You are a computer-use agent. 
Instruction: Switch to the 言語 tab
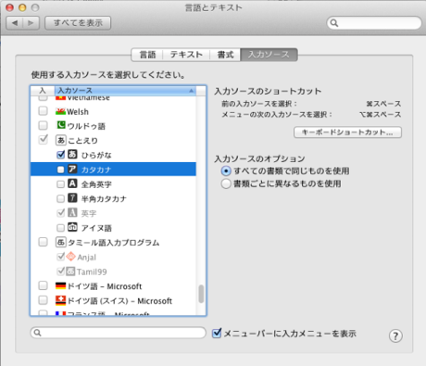[x=147, y=55]
